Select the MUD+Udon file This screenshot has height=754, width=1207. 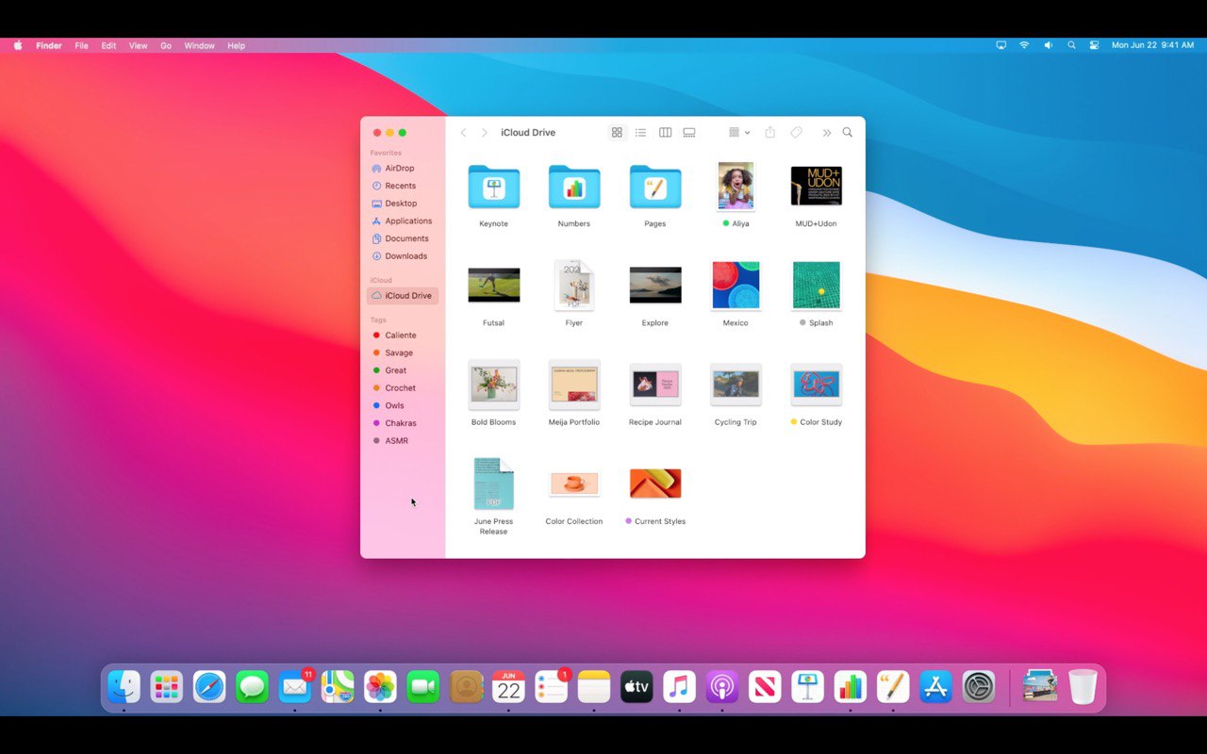pos(817,186)
